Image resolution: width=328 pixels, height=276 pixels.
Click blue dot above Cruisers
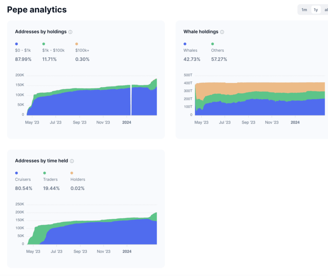click(17, 173)
